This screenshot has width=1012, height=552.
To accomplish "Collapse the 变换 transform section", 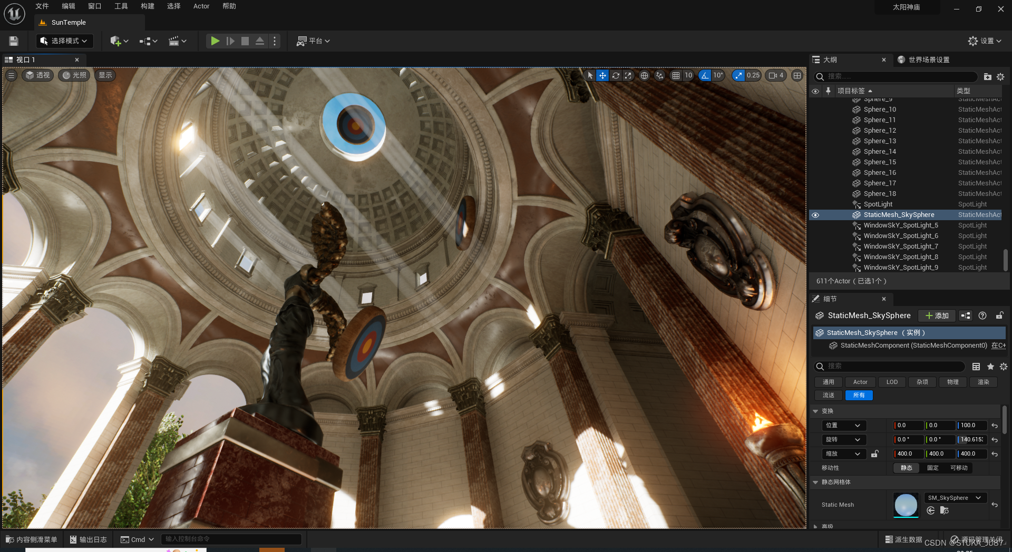I will pos(815,411).
